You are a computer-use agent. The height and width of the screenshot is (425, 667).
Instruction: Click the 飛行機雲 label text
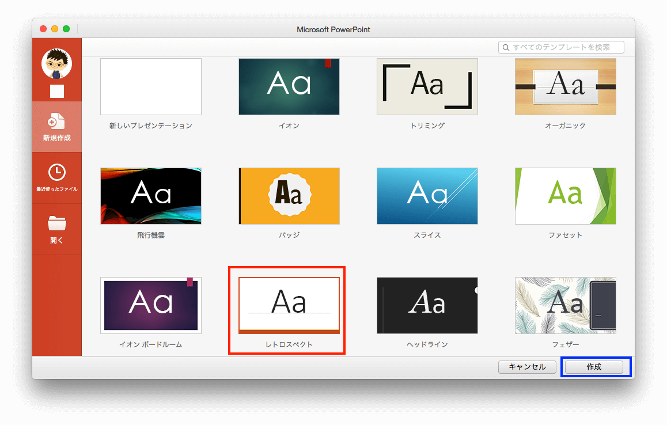pyautogui.click(x=150, y=235)
